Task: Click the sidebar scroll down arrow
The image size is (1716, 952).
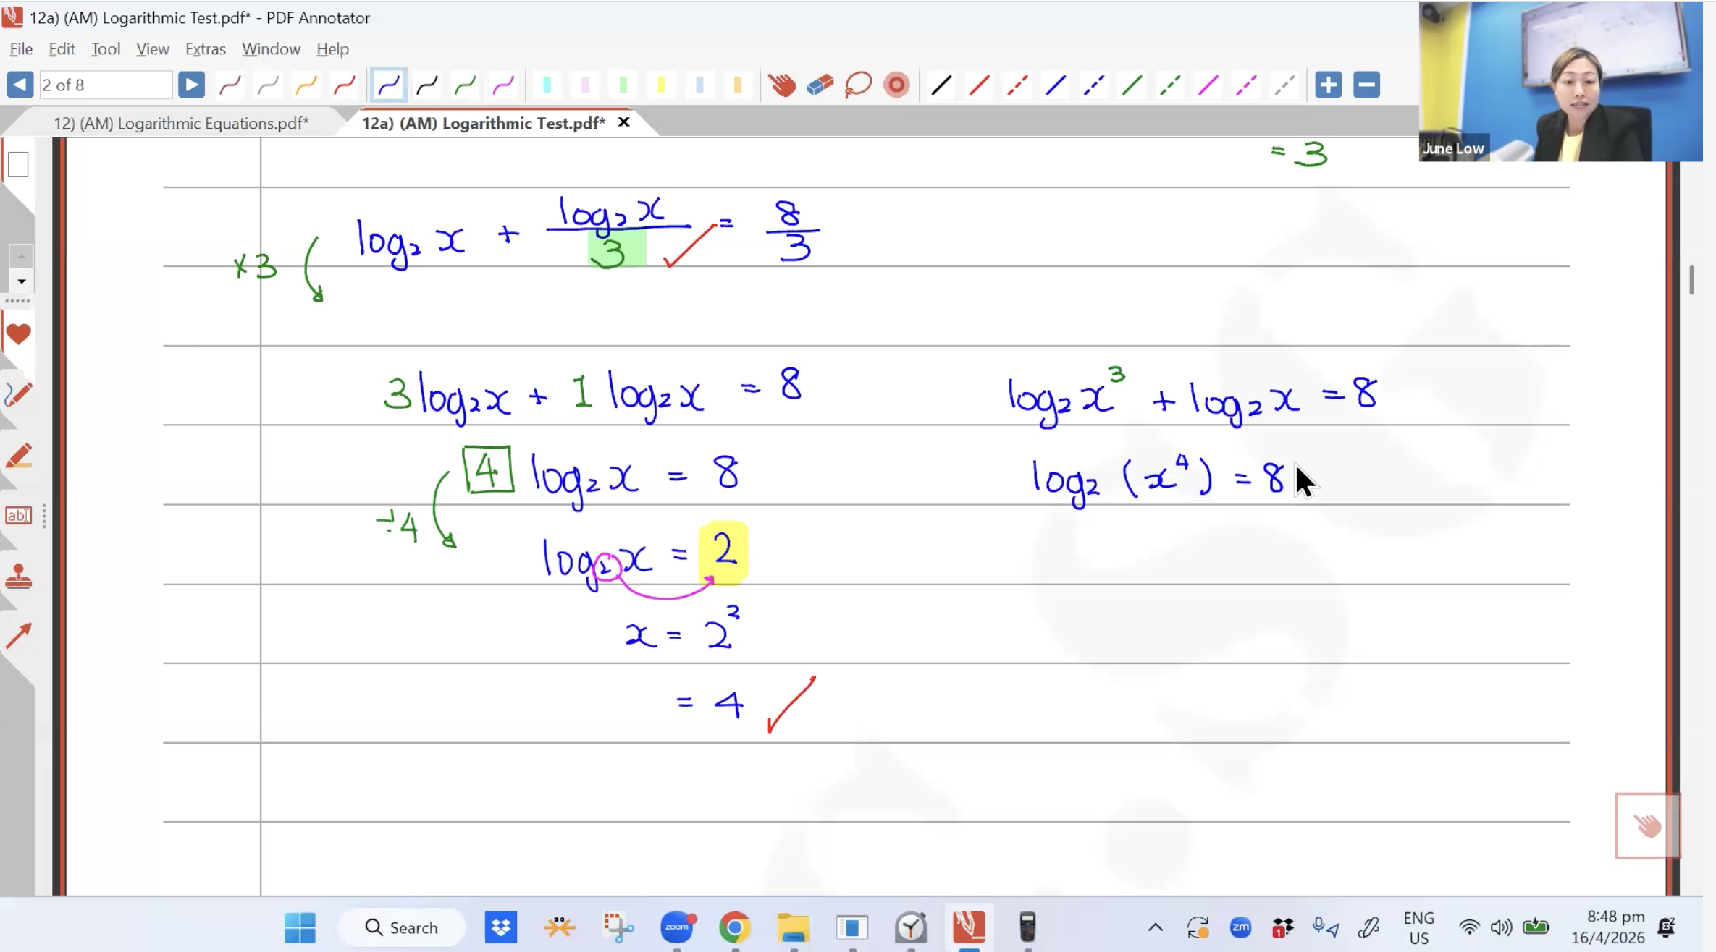Action: tap(21, 281)
